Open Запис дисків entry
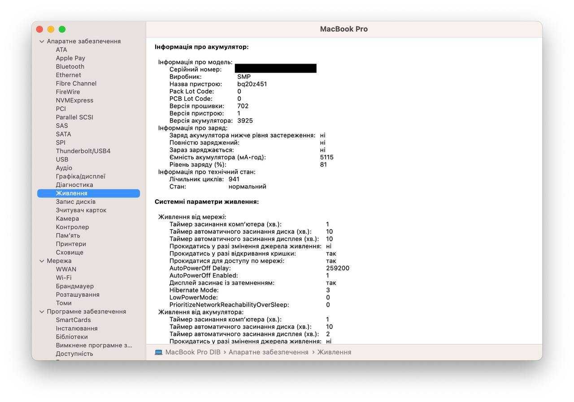 click(75, 202)
